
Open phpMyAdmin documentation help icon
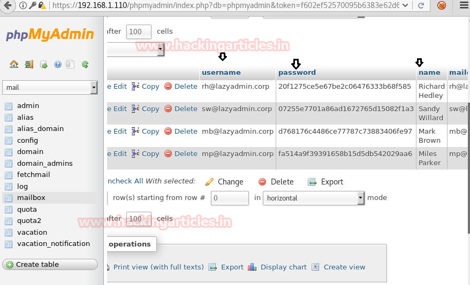58,64
